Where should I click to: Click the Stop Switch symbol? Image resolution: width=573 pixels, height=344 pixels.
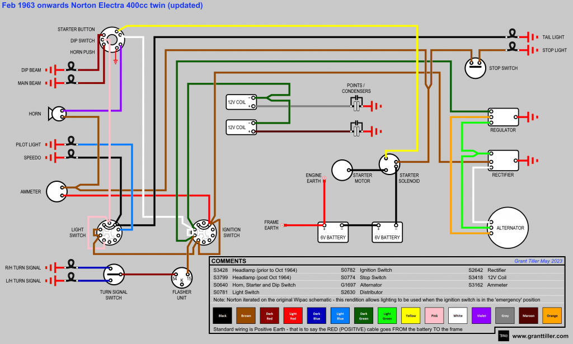[x=476, y=68]
